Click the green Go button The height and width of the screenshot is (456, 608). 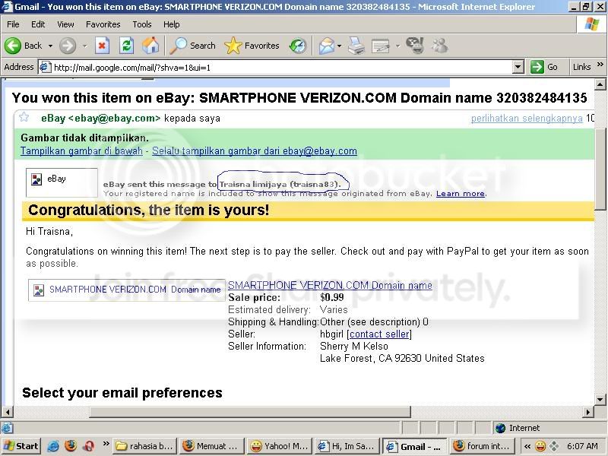(543, 67)
